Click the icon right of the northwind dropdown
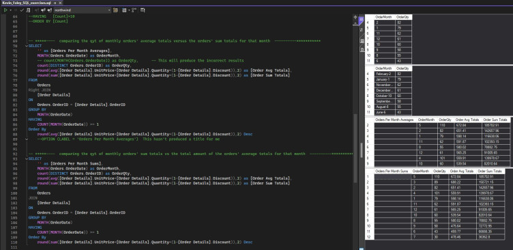Screen dimensions: 513x250 [115, 10]
